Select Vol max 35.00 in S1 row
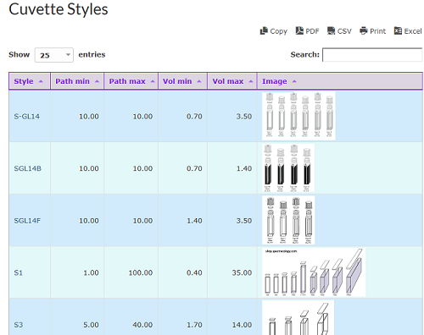This screenshot has height=335, width=424. 242,272
